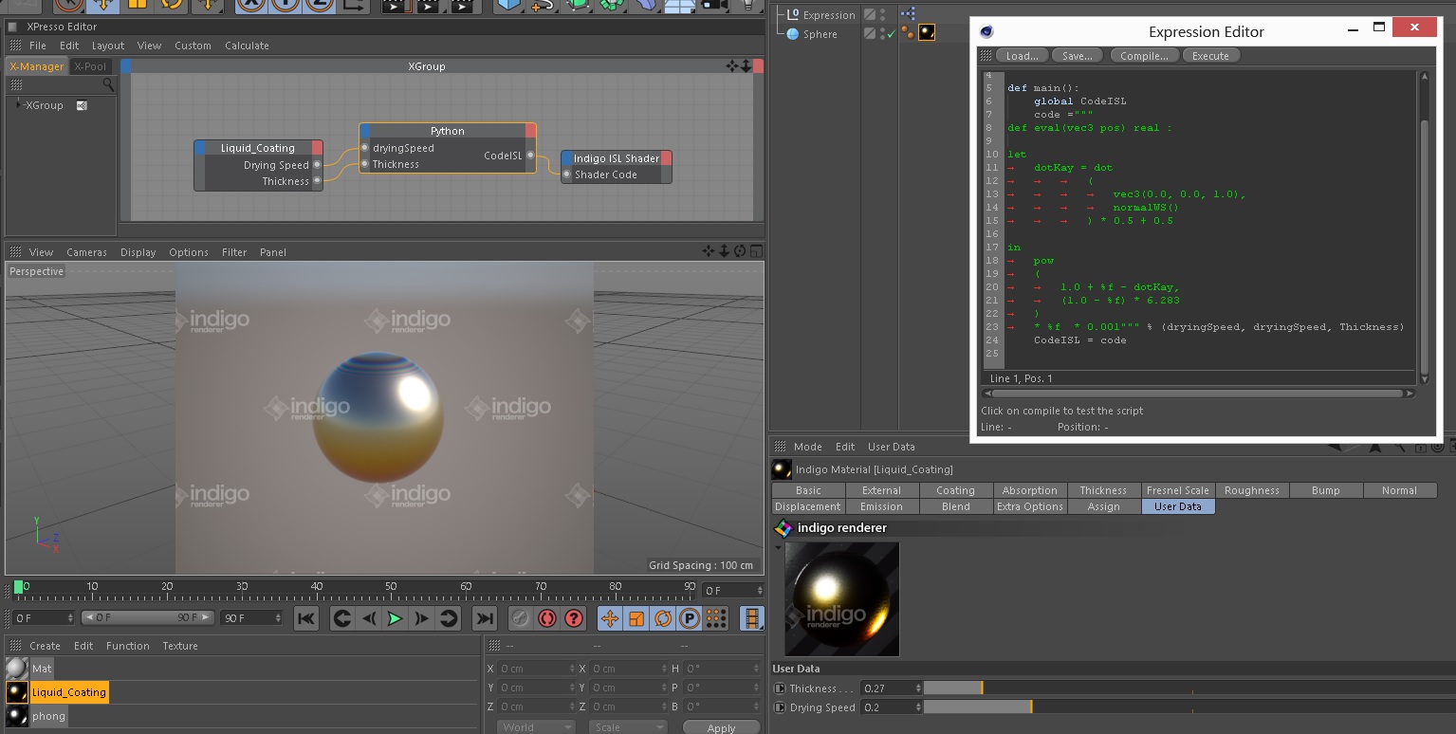Click the timeline ruler at frame 50

[x=391, y=589]
